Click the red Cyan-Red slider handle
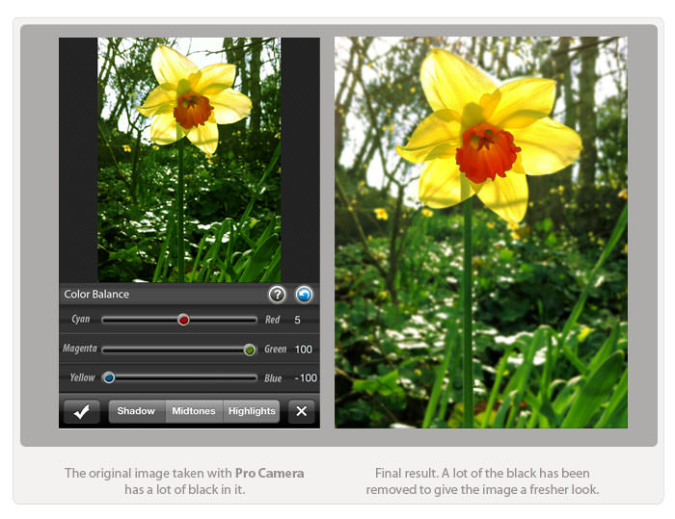This screenshot has height=519, width=675. tap(183, 320)
